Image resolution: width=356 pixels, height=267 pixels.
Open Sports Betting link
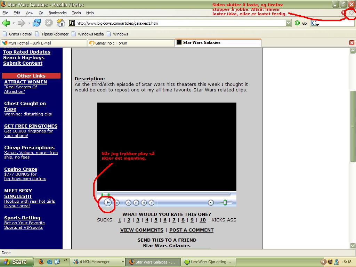[x=22, y=218]
